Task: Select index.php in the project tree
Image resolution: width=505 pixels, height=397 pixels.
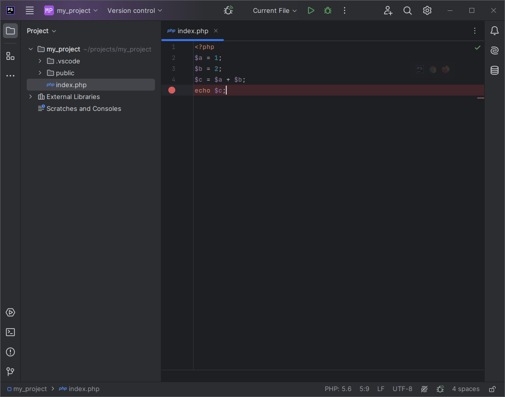Action: (x=71, y=85)
